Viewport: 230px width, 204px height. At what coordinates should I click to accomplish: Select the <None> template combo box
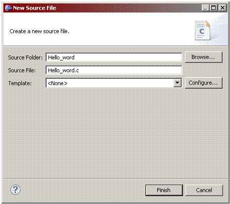(x=114, y=83)
